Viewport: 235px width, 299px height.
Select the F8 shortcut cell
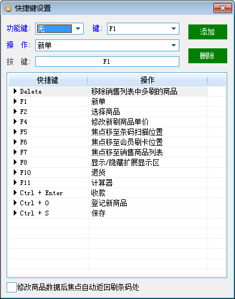[53, 162]
